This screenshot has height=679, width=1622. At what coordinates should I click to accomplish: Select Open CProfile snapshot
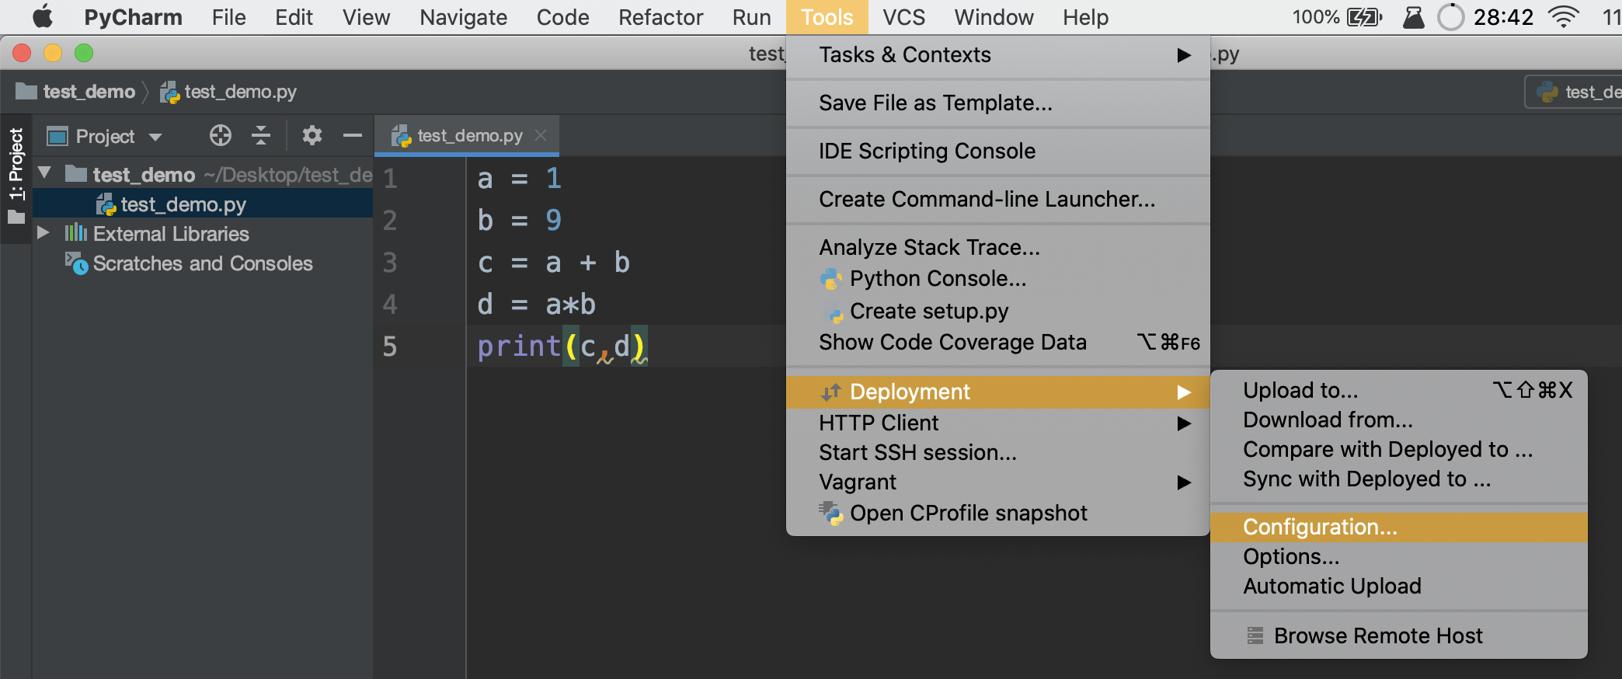tap(998, 514)
